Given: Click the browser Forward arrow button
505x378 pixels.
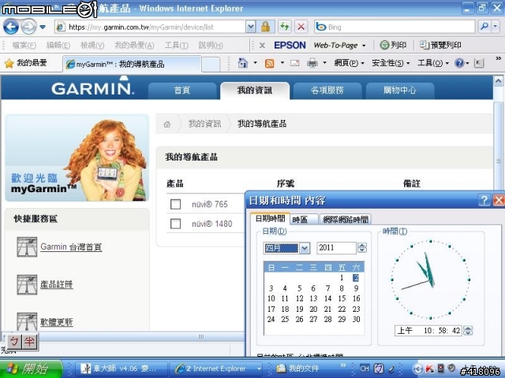Looking at the screenshot, I should [x=28, y=27].
